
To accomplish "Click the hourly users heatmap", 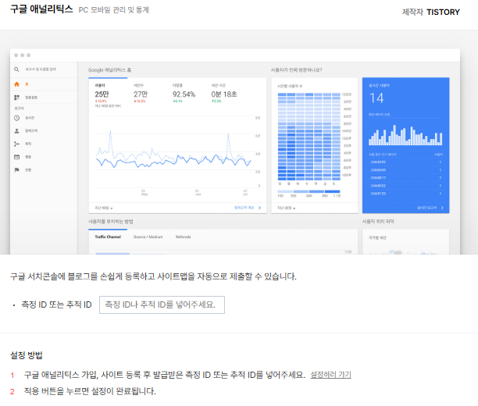I will 309,137.
